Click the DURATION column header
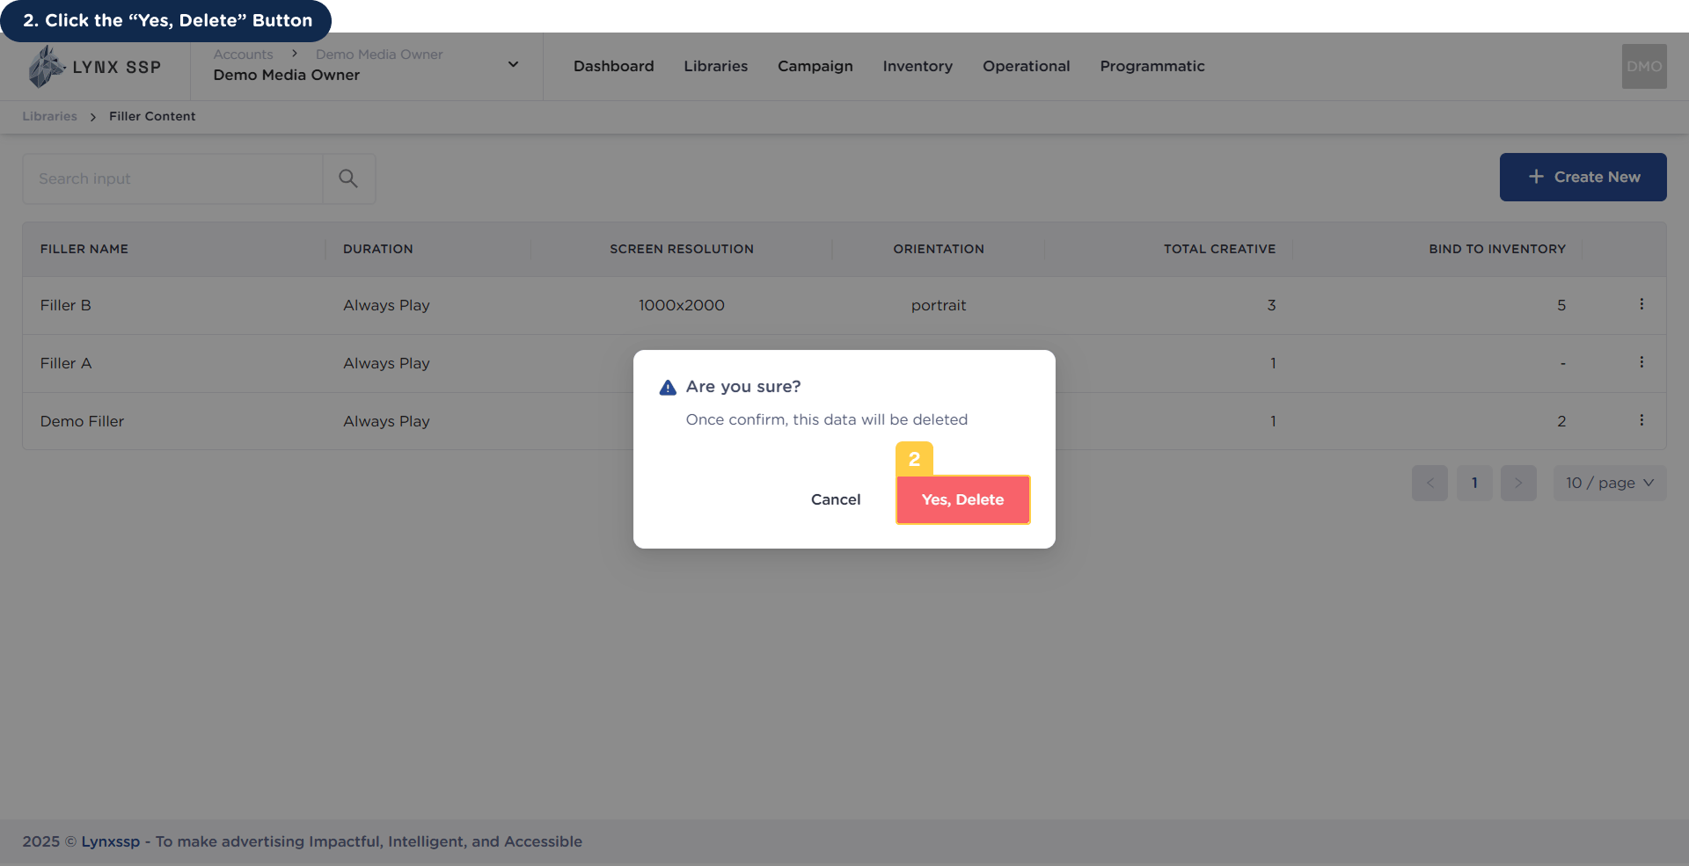This screenshot has width=1689, height=866. click(x=377, y=249)
